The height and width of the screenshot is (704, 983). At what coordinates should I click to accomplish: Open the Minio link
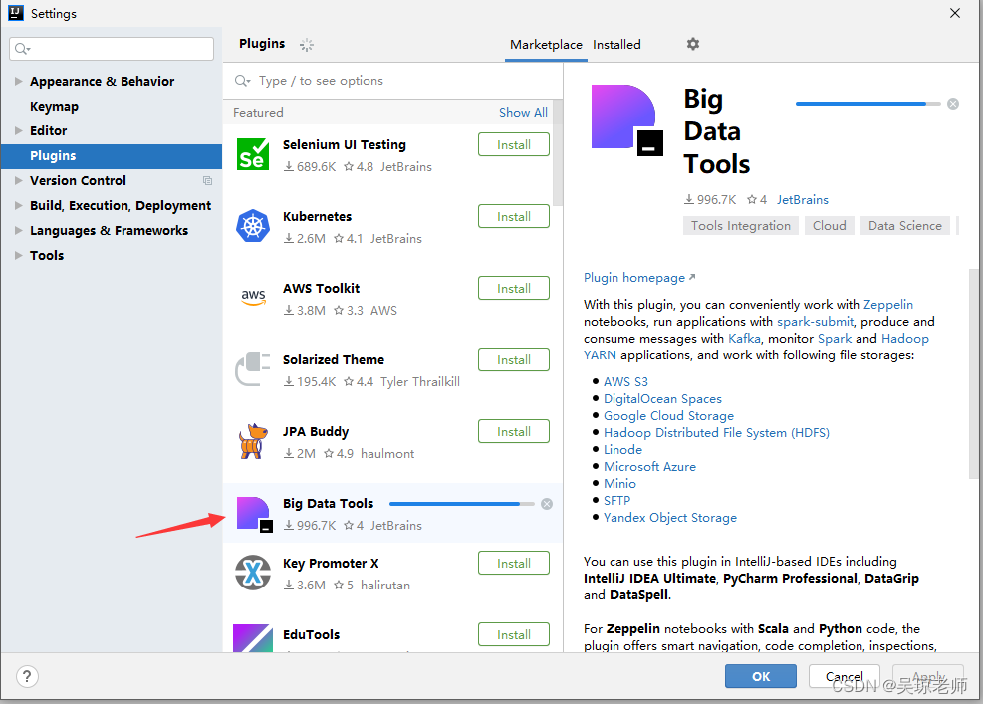(x=619, y=483)
